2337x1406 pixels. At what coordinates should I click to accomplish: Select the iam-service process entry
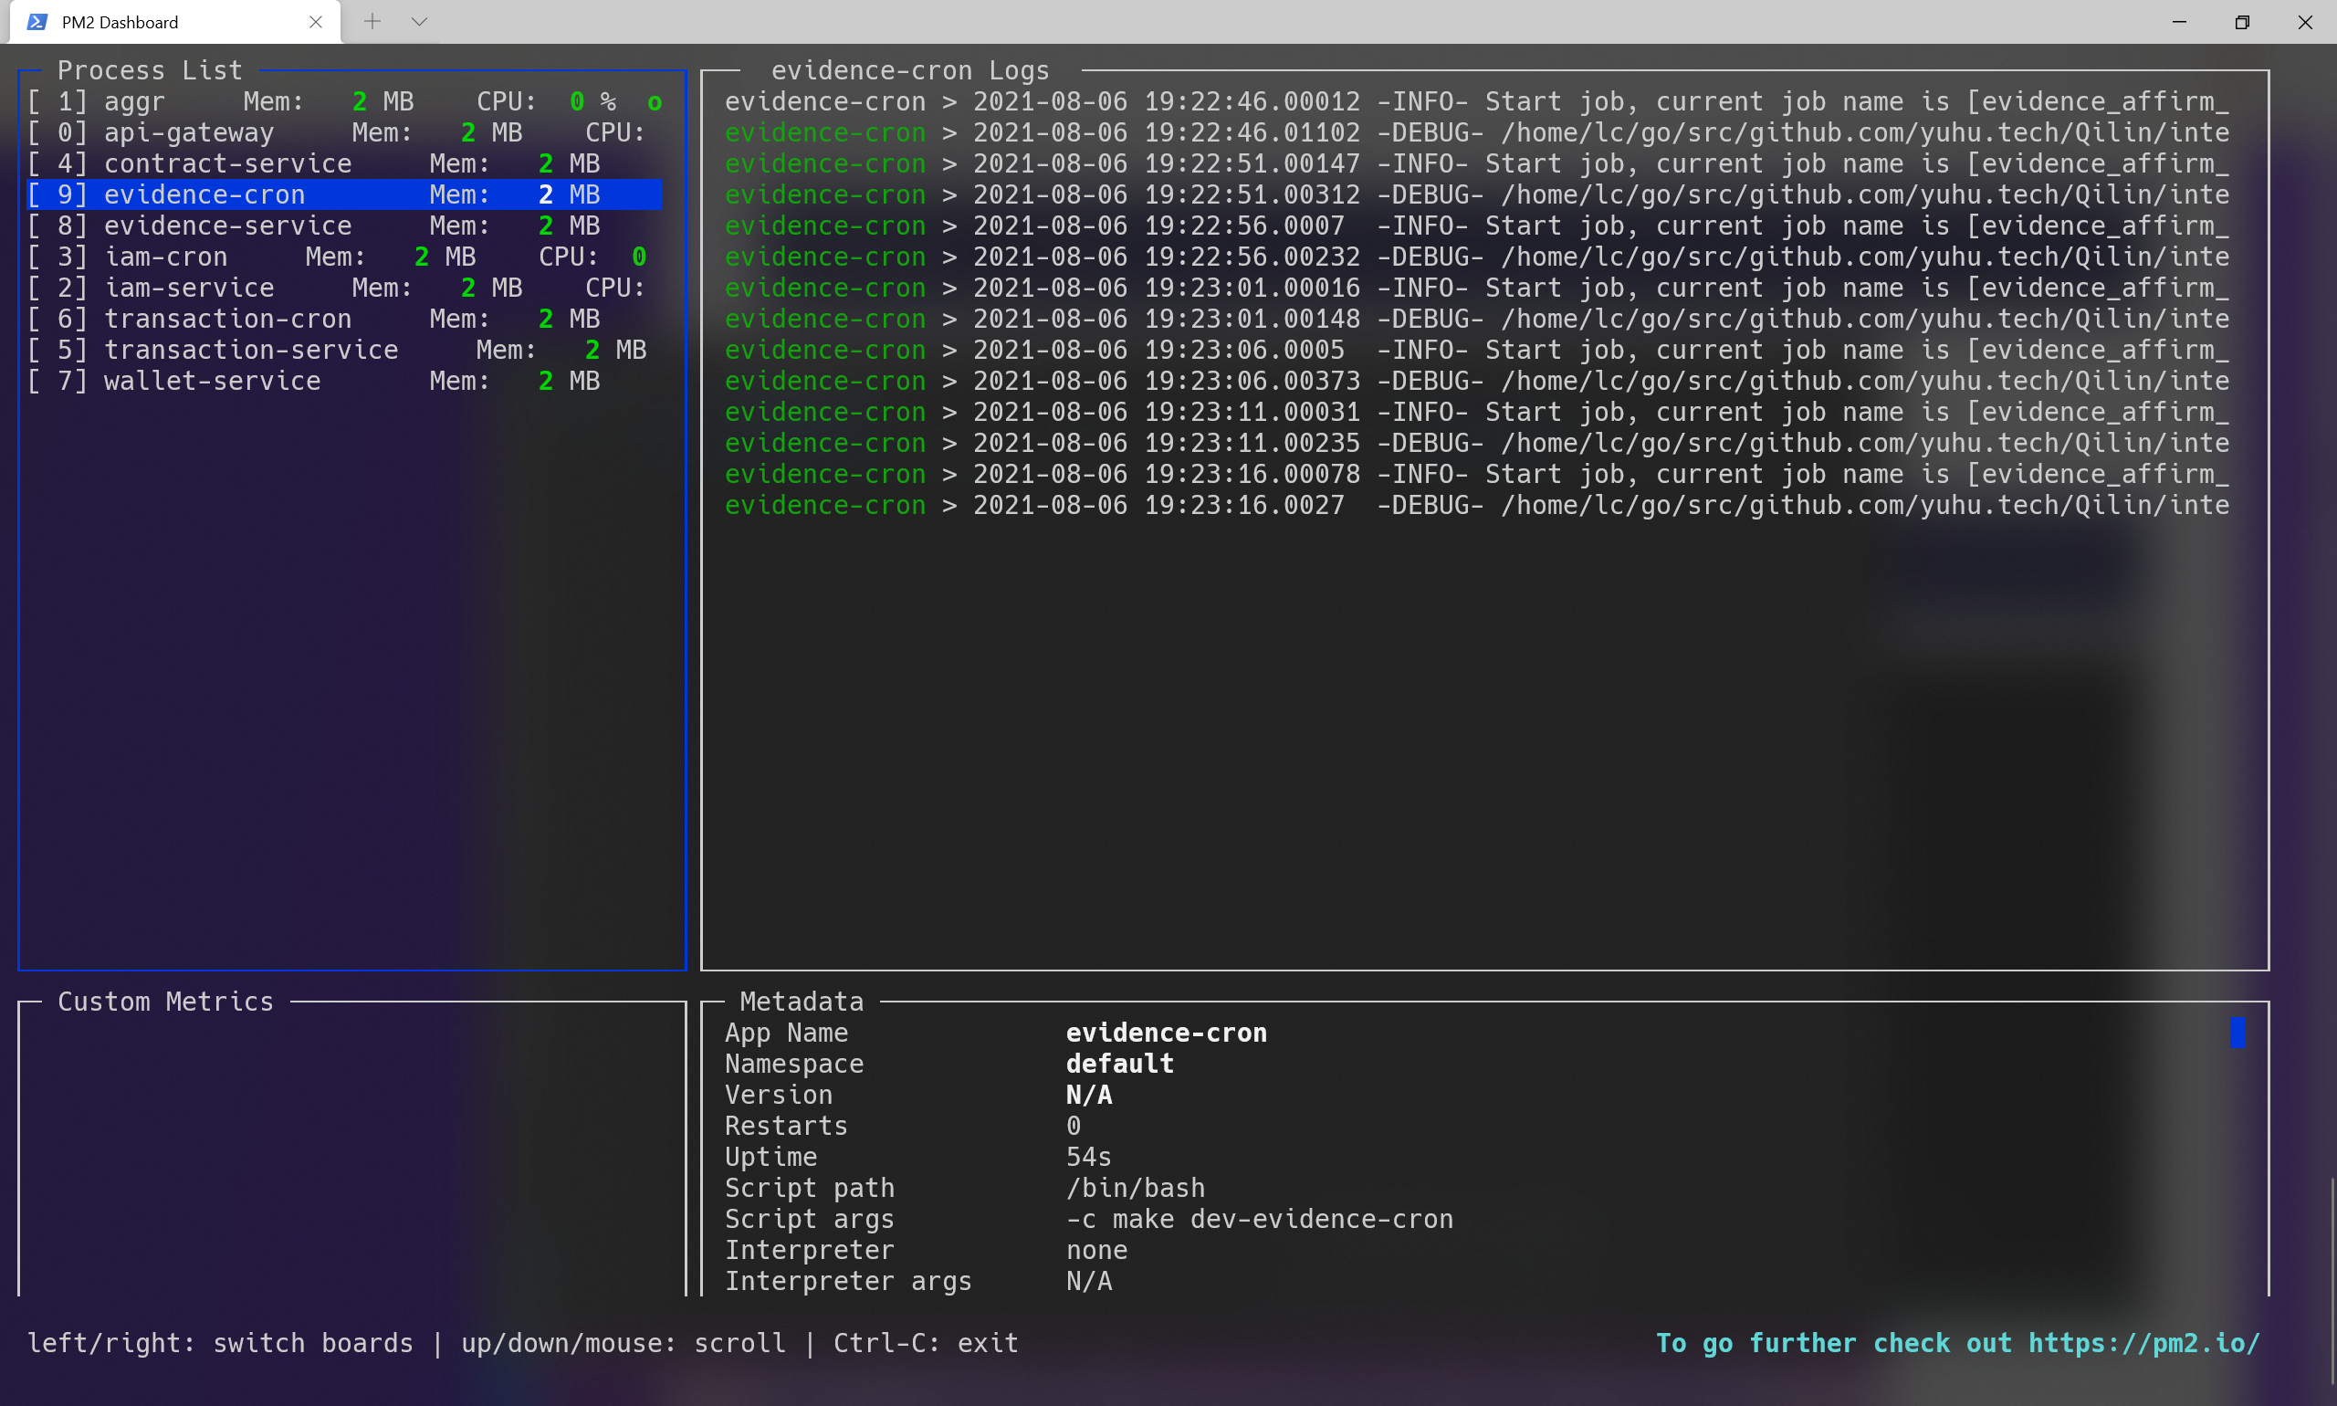187,288
